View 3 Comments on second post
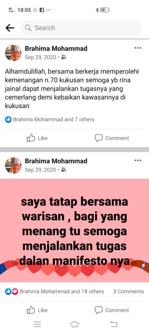This screenshot has width=149, height=333. [x=129, y=291]
